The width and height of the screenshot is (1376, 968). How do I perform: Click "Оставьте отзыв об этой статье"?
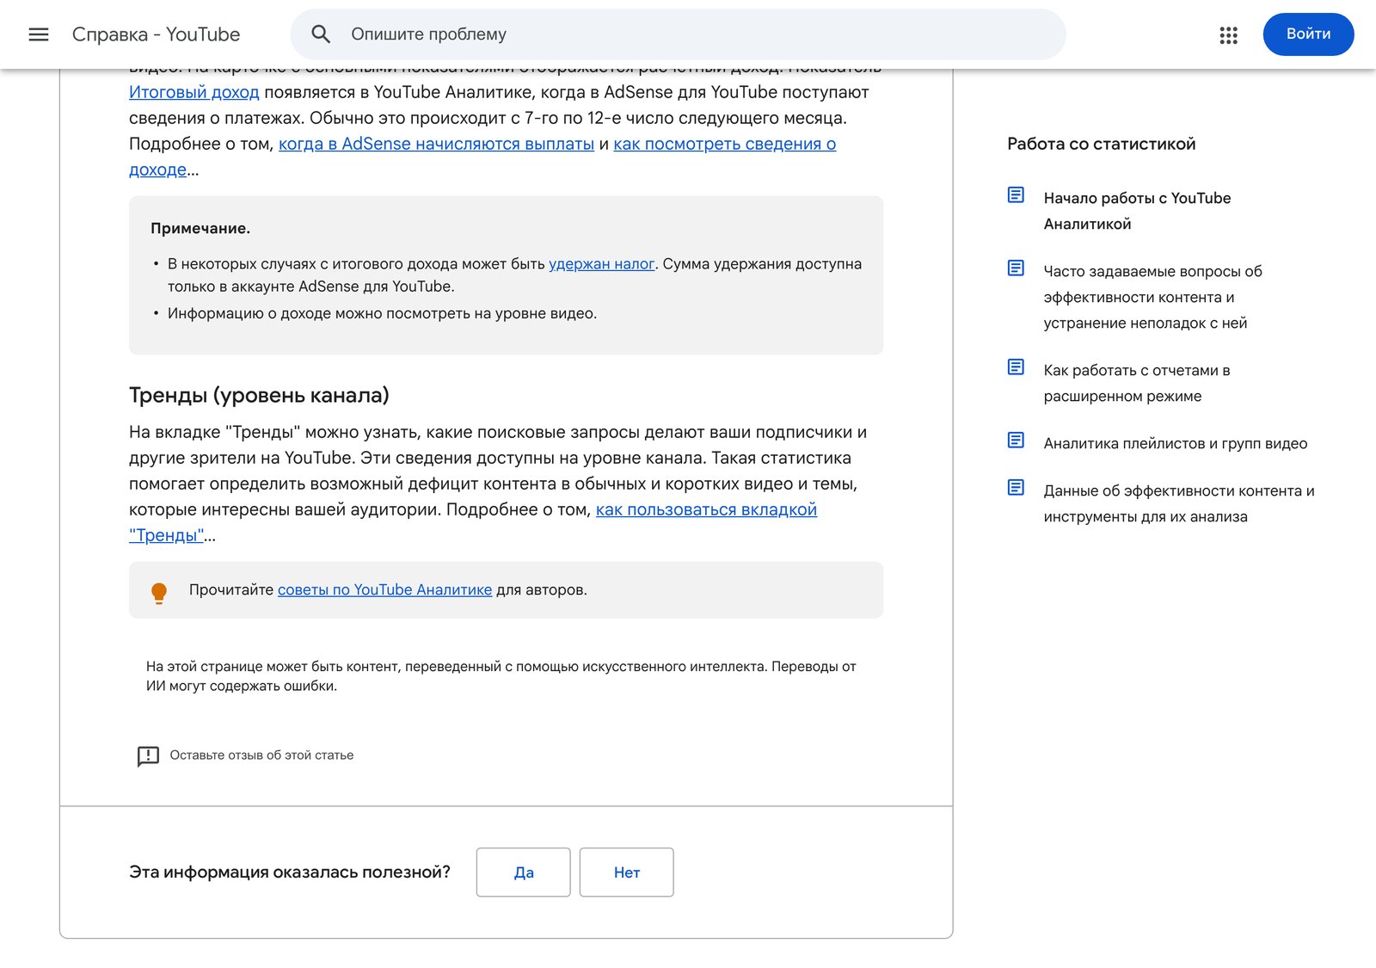[x=261, y=755]
